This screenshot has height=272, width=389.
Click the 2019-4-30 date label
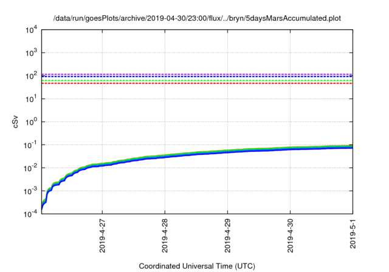[291, 236]
